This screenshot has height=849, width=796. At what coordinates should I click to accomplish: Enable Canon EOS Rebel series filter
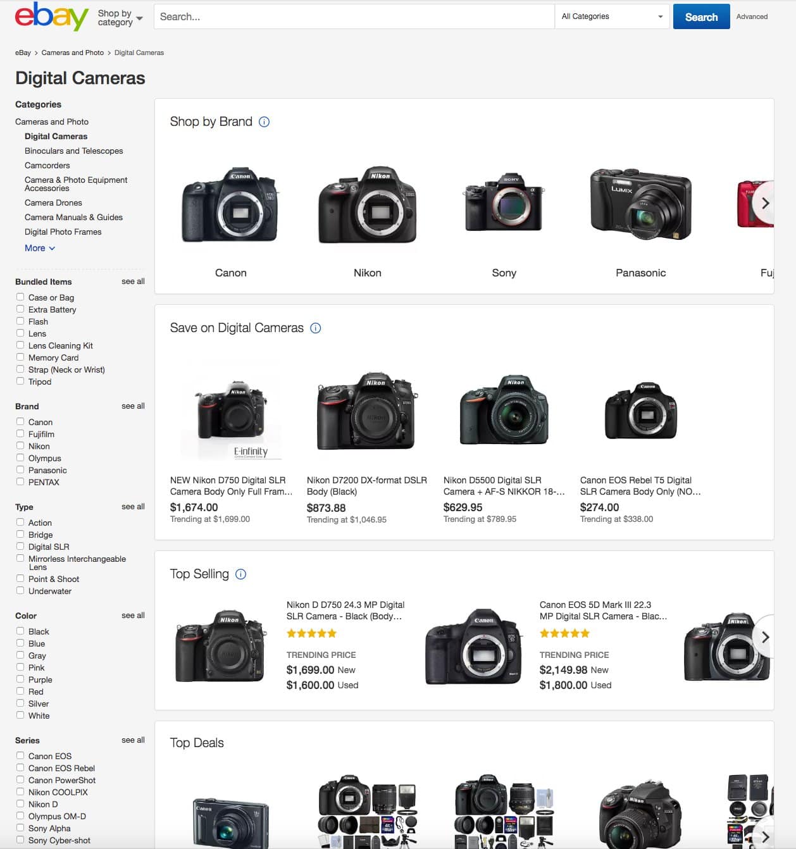click(20, 767)
